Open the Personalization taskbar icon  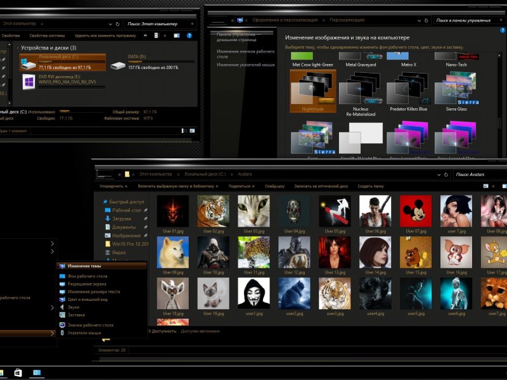pos(37,372)
